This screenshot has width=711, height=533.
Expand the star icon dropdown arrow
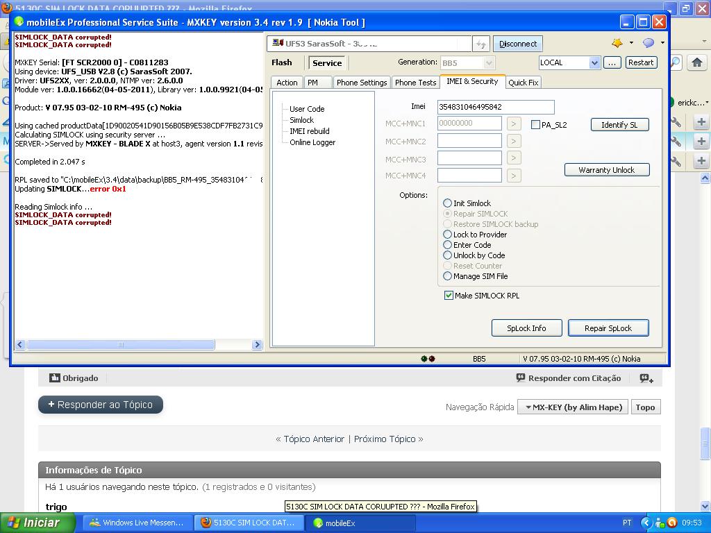point(631,43)
